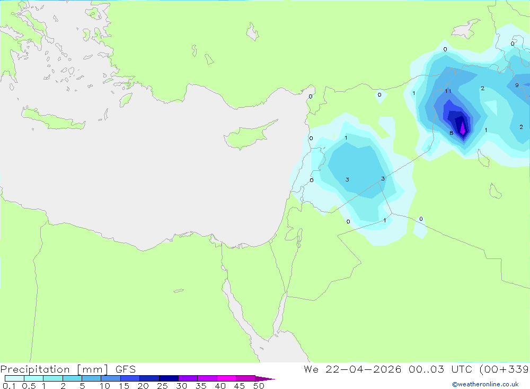530x389 pixels.
Task: Click the legend label '10'
Action: point(104,386)
